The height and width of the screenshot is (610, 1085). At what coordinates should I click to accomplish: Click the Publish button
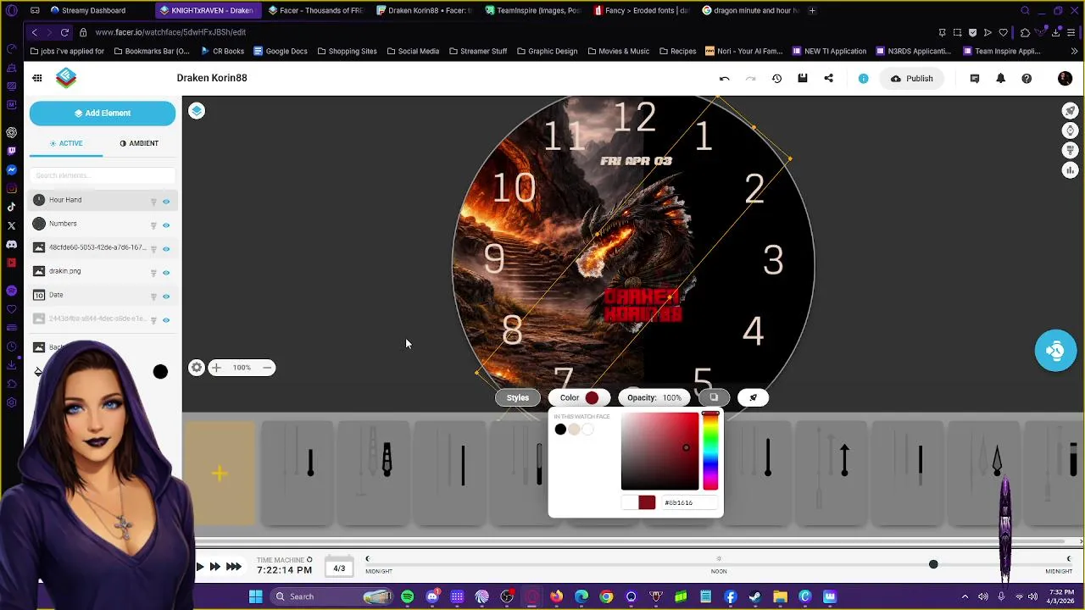click(911, 79)
